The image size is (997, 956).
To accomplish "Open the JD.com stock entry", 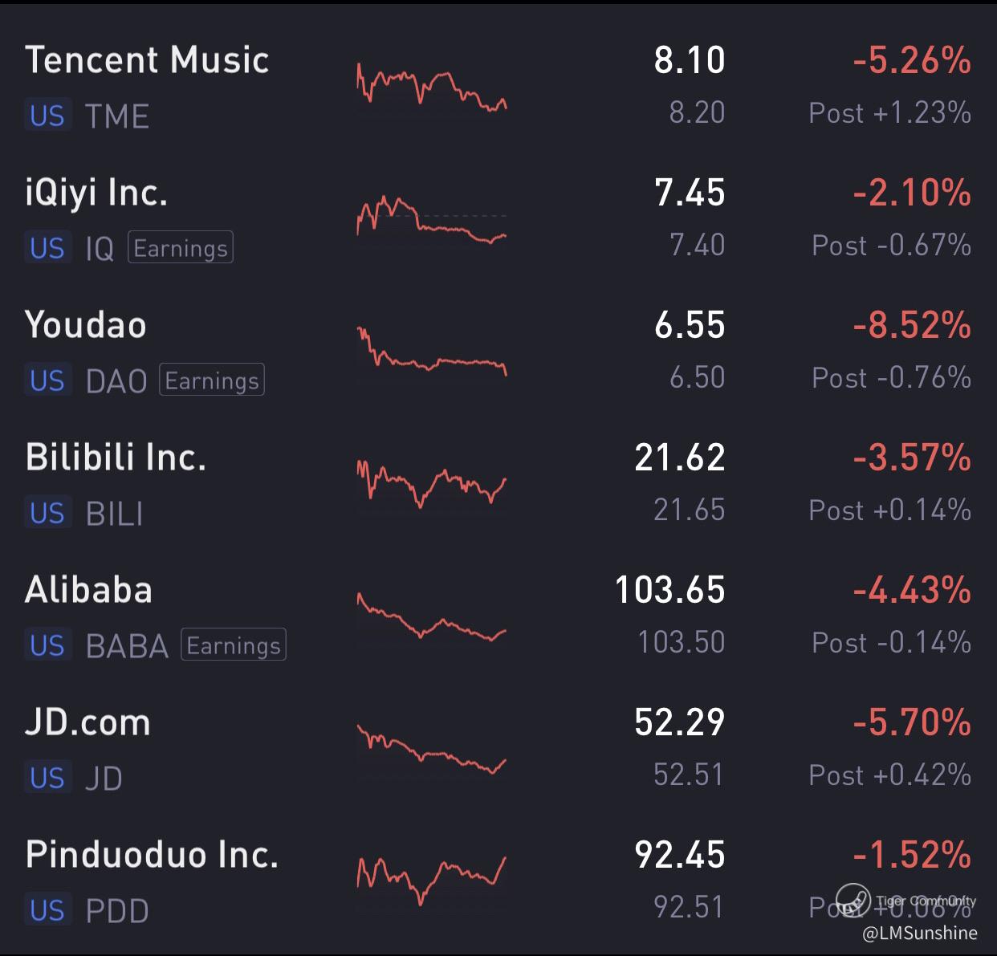I will [x=498, y=749].
